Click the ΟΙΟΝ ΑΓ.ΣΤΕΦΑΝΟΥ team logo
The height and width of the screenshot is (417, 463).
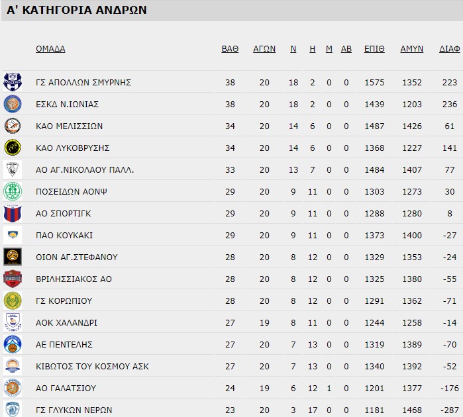pos(13,257)
